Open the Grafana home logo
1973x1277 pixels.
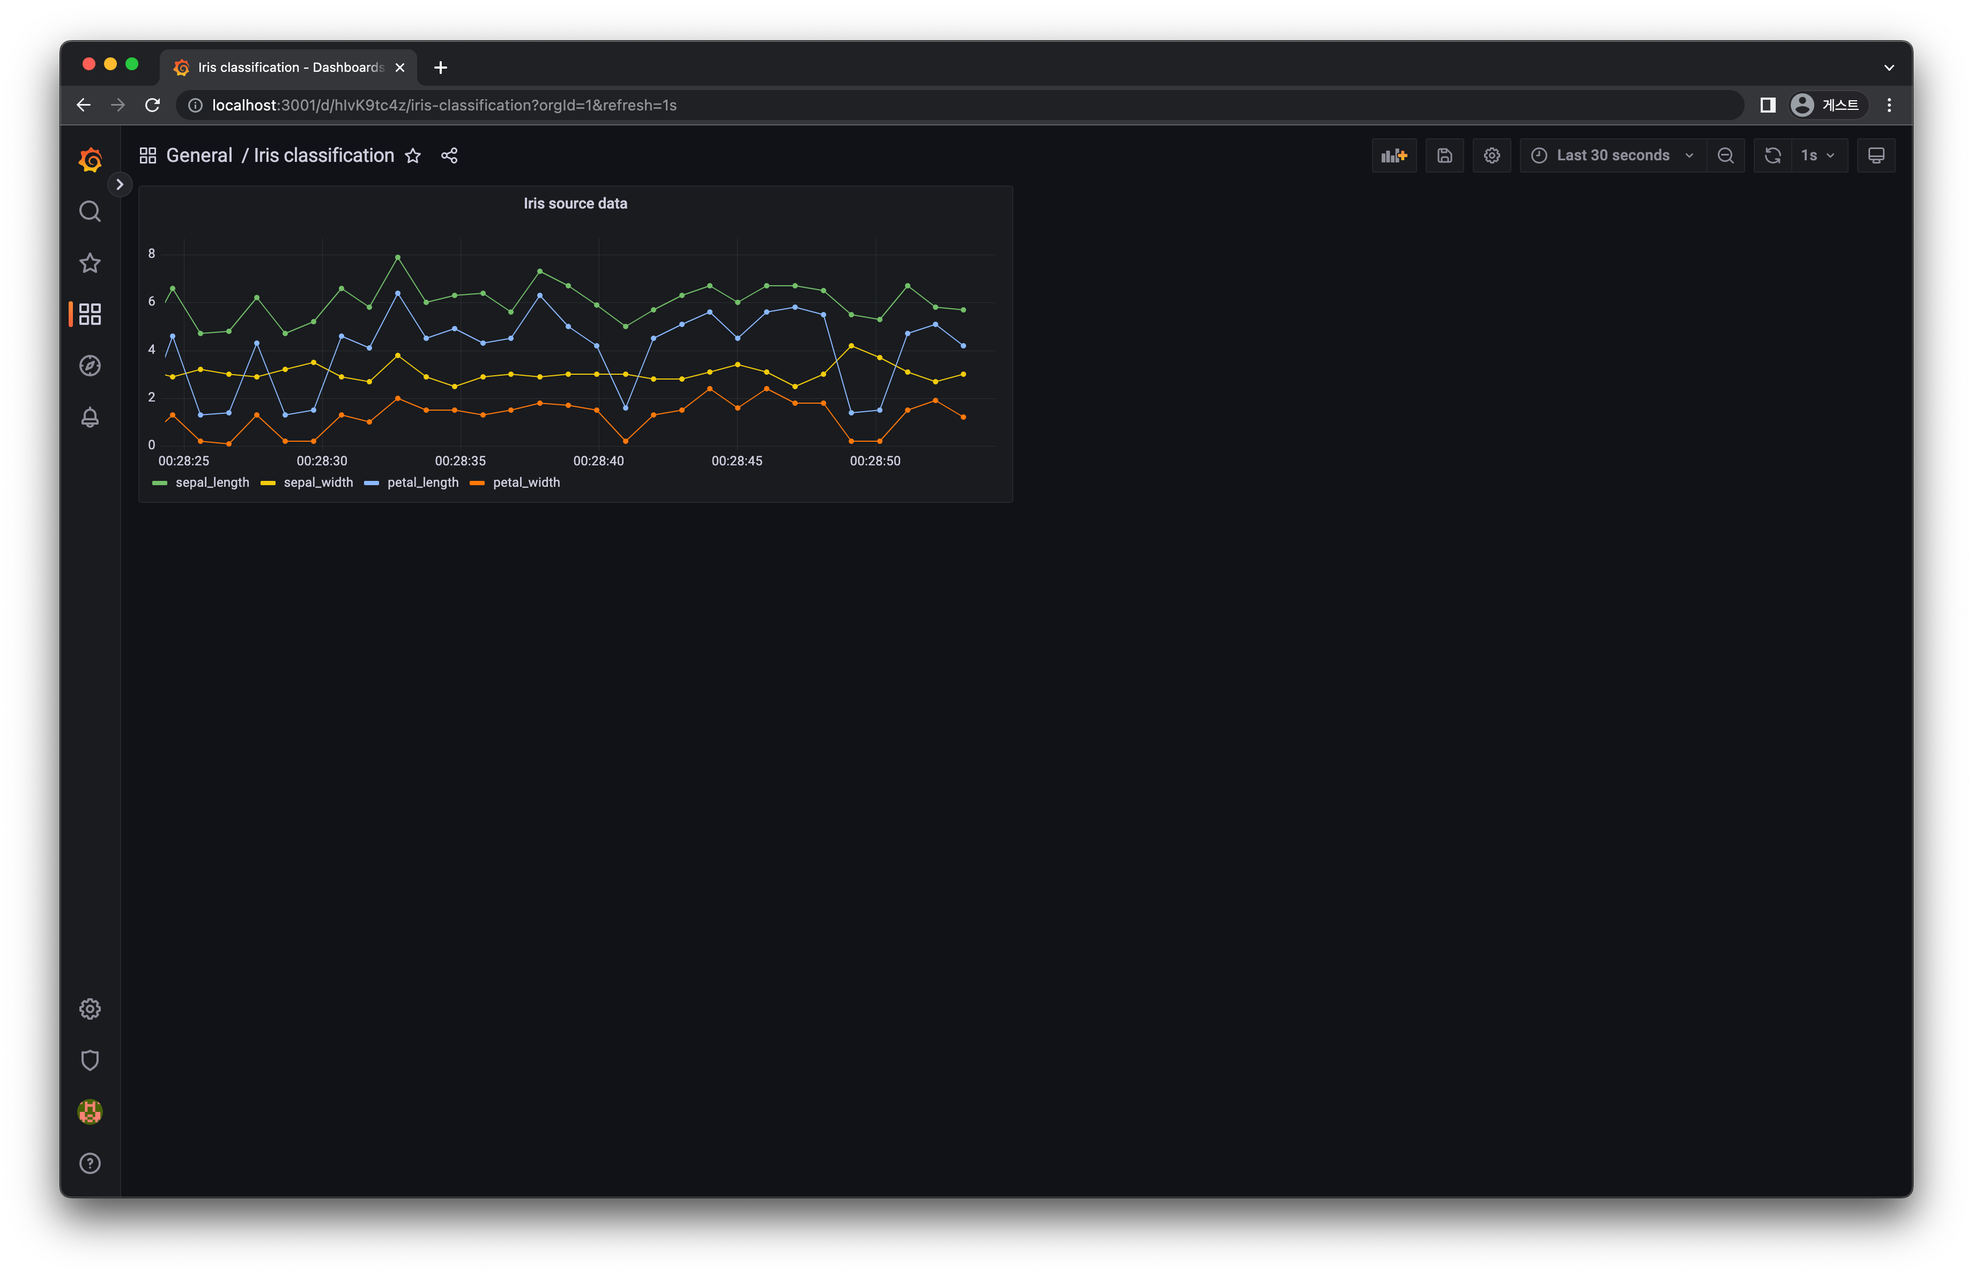pyautogui.click(x=91, y=159)
